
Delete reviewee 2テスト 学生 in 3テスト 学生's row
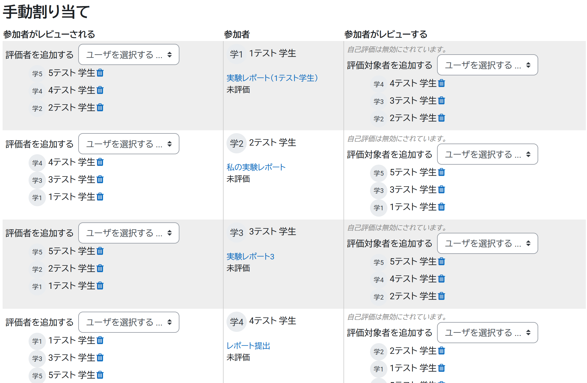[x=441, y=296]
